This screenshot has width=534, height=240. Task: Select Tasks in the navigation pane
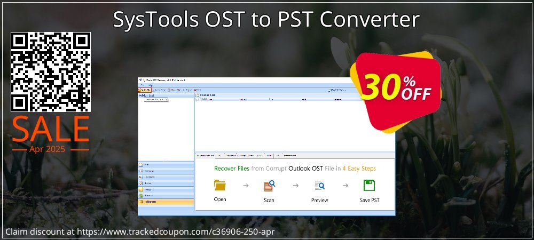pos(166,183)
